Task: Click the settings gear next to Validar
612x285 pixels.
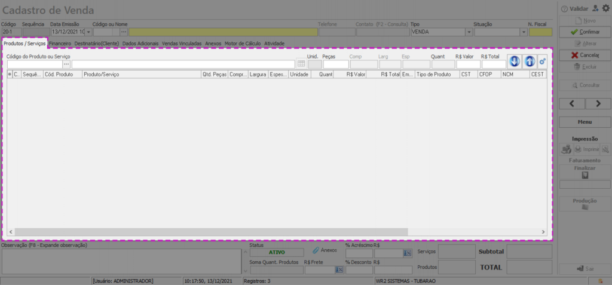Action: coord(605,8)
